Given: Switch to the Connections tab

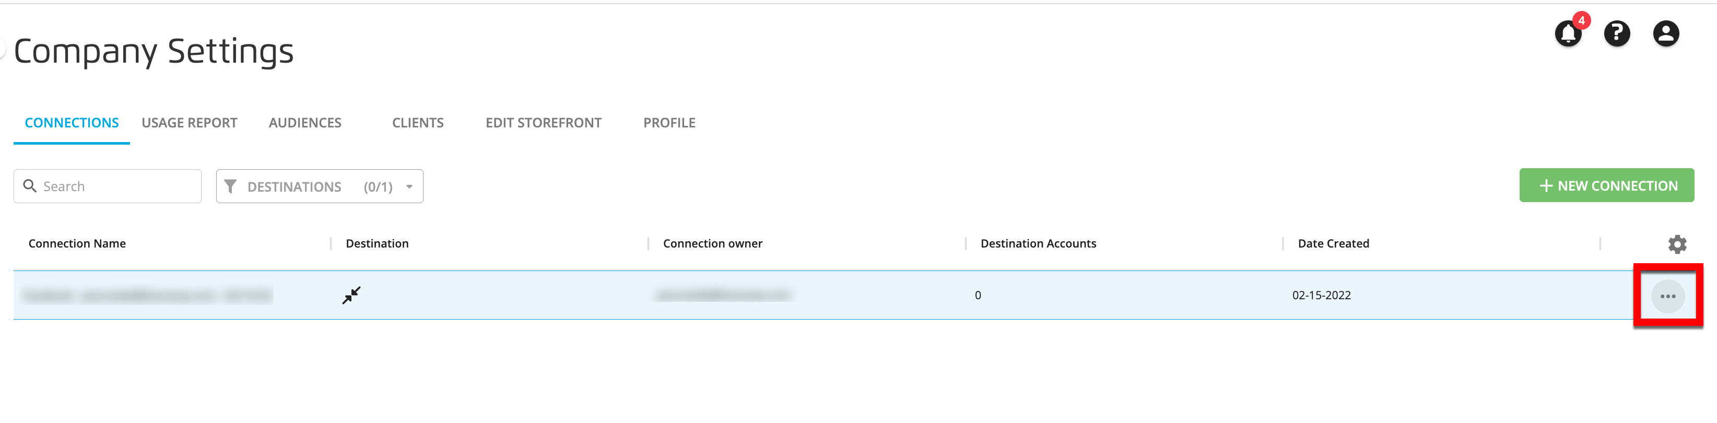Looking at the screenshot, I should click(x=72, y=123).
